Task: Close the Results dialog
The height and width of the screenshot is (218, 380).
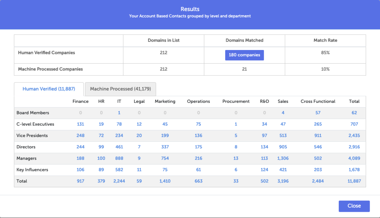Action: tap(354, 206)
